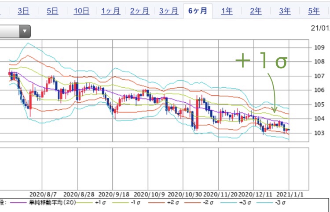Click the -1σ legend entry
Viewport: 330px width, 212px height.
[x=136, y=203]
